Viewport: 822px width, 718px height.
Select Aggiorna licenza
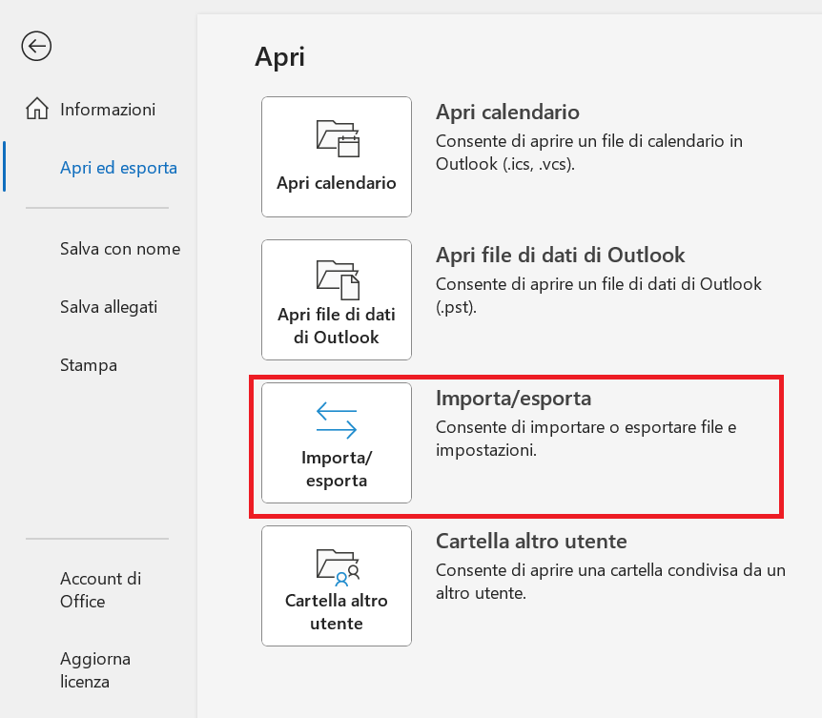click(95, 669)
